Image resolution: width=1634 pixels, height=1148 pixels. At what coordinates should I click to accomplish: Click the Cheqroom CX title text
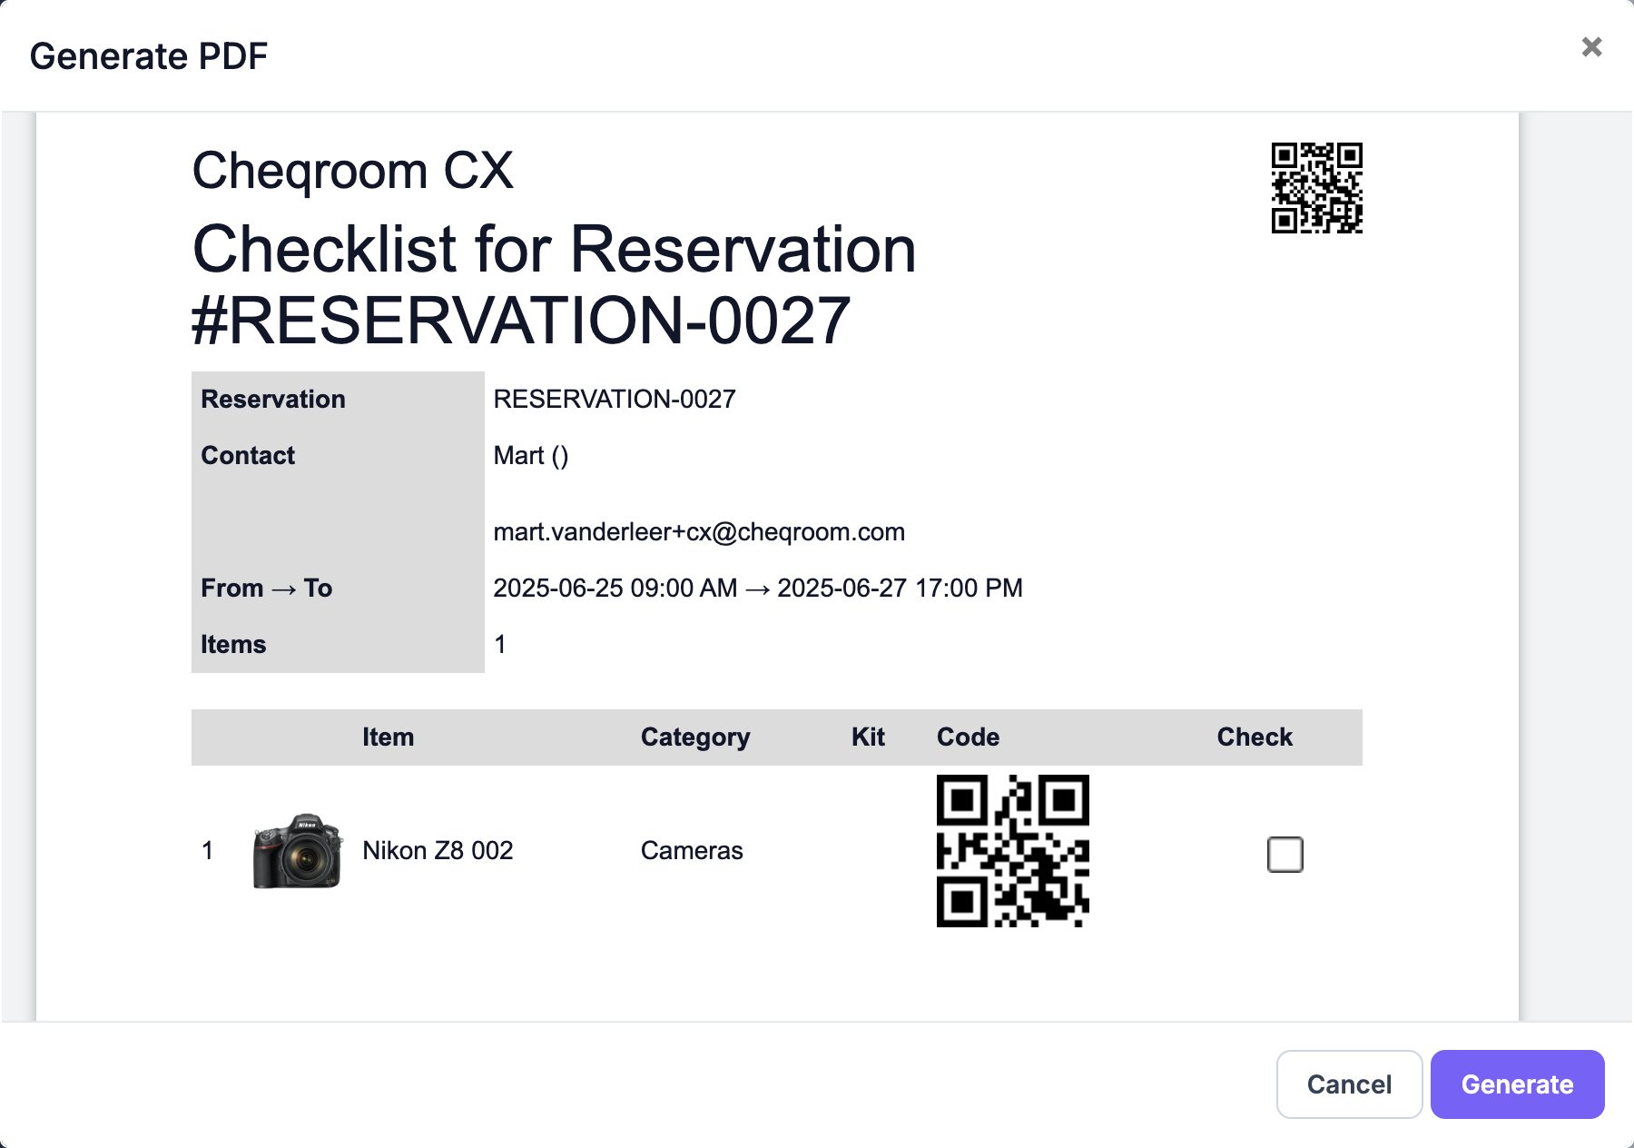[x=353, y=171]
